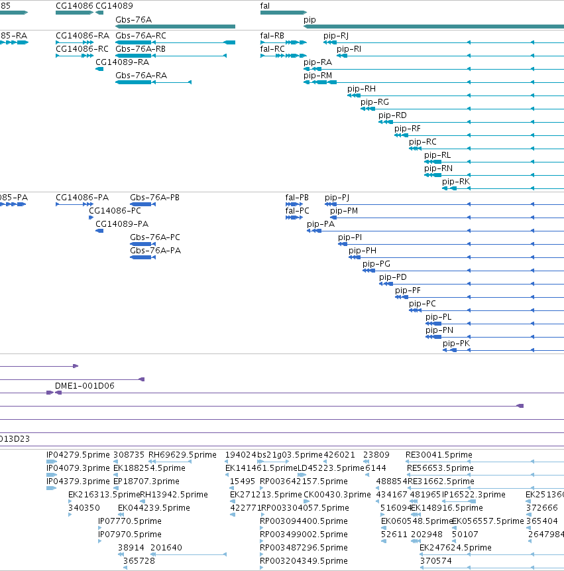
Task: Click the pip-PM protein label
Action: pyautogui.click(x=344, y=211)
